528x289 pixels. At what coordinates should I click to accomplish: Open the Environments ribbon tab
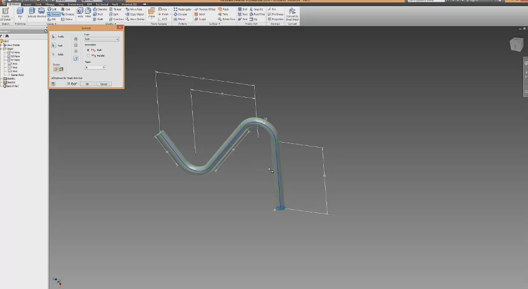click(x=76, y=4)
